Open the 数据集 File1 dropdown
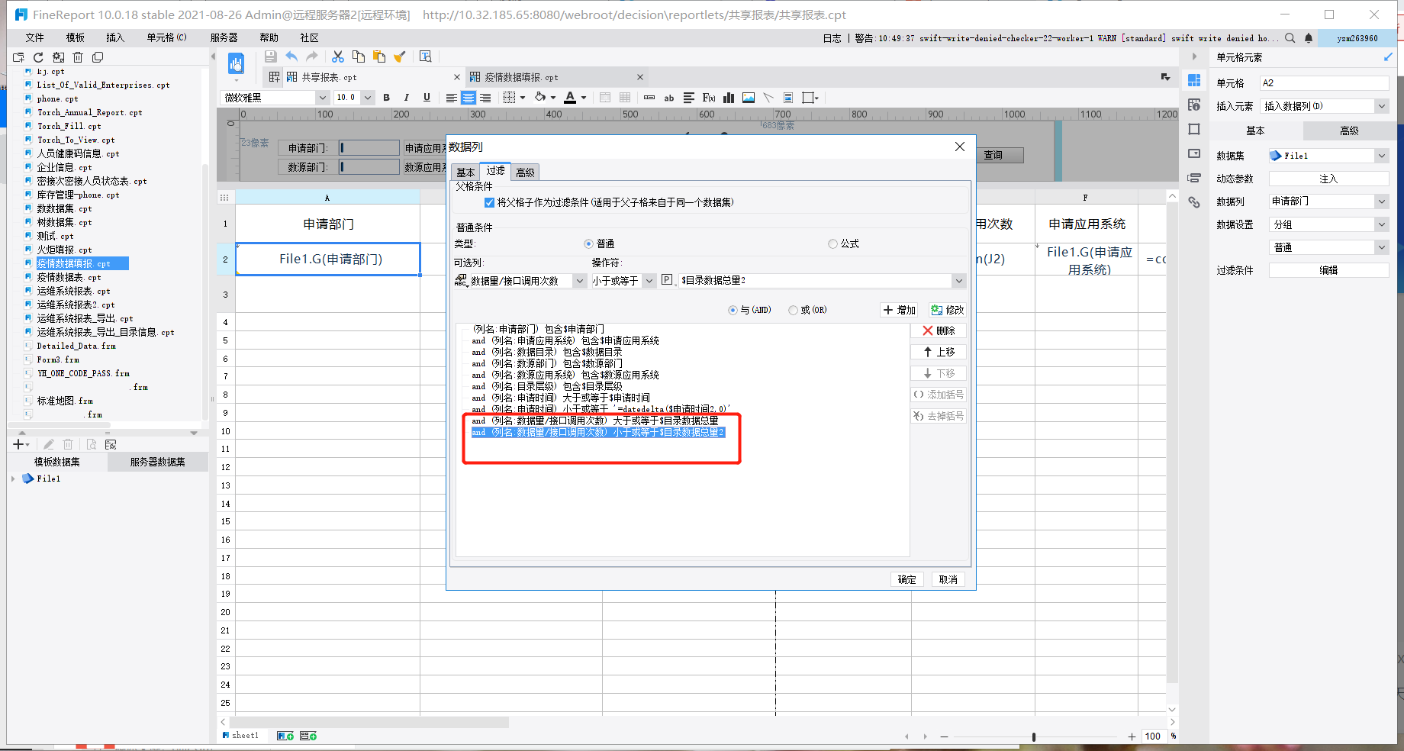1404x751 pixels. 1382,156
